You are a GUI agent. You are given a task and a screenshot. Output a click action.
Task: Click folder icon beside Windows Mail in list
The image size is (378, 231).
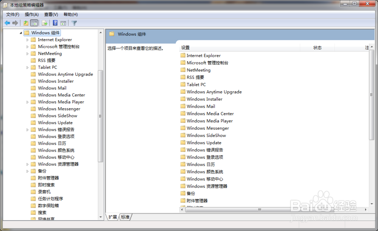183,106
